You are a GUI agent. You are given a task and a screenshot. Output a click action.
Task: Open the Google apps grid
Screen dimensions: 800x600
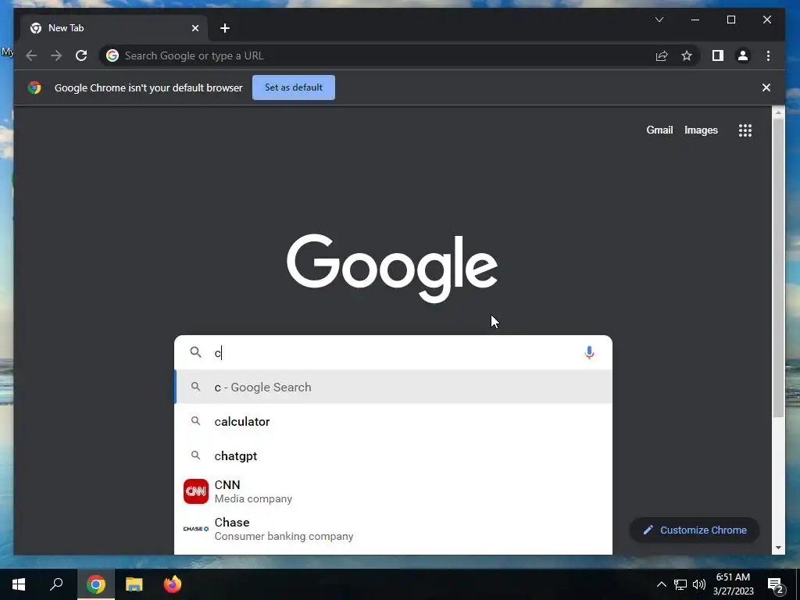pos(745,130)
